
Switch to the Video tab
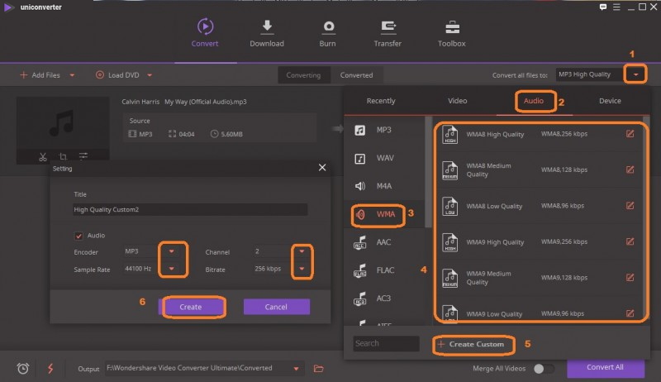coord(458,101)
